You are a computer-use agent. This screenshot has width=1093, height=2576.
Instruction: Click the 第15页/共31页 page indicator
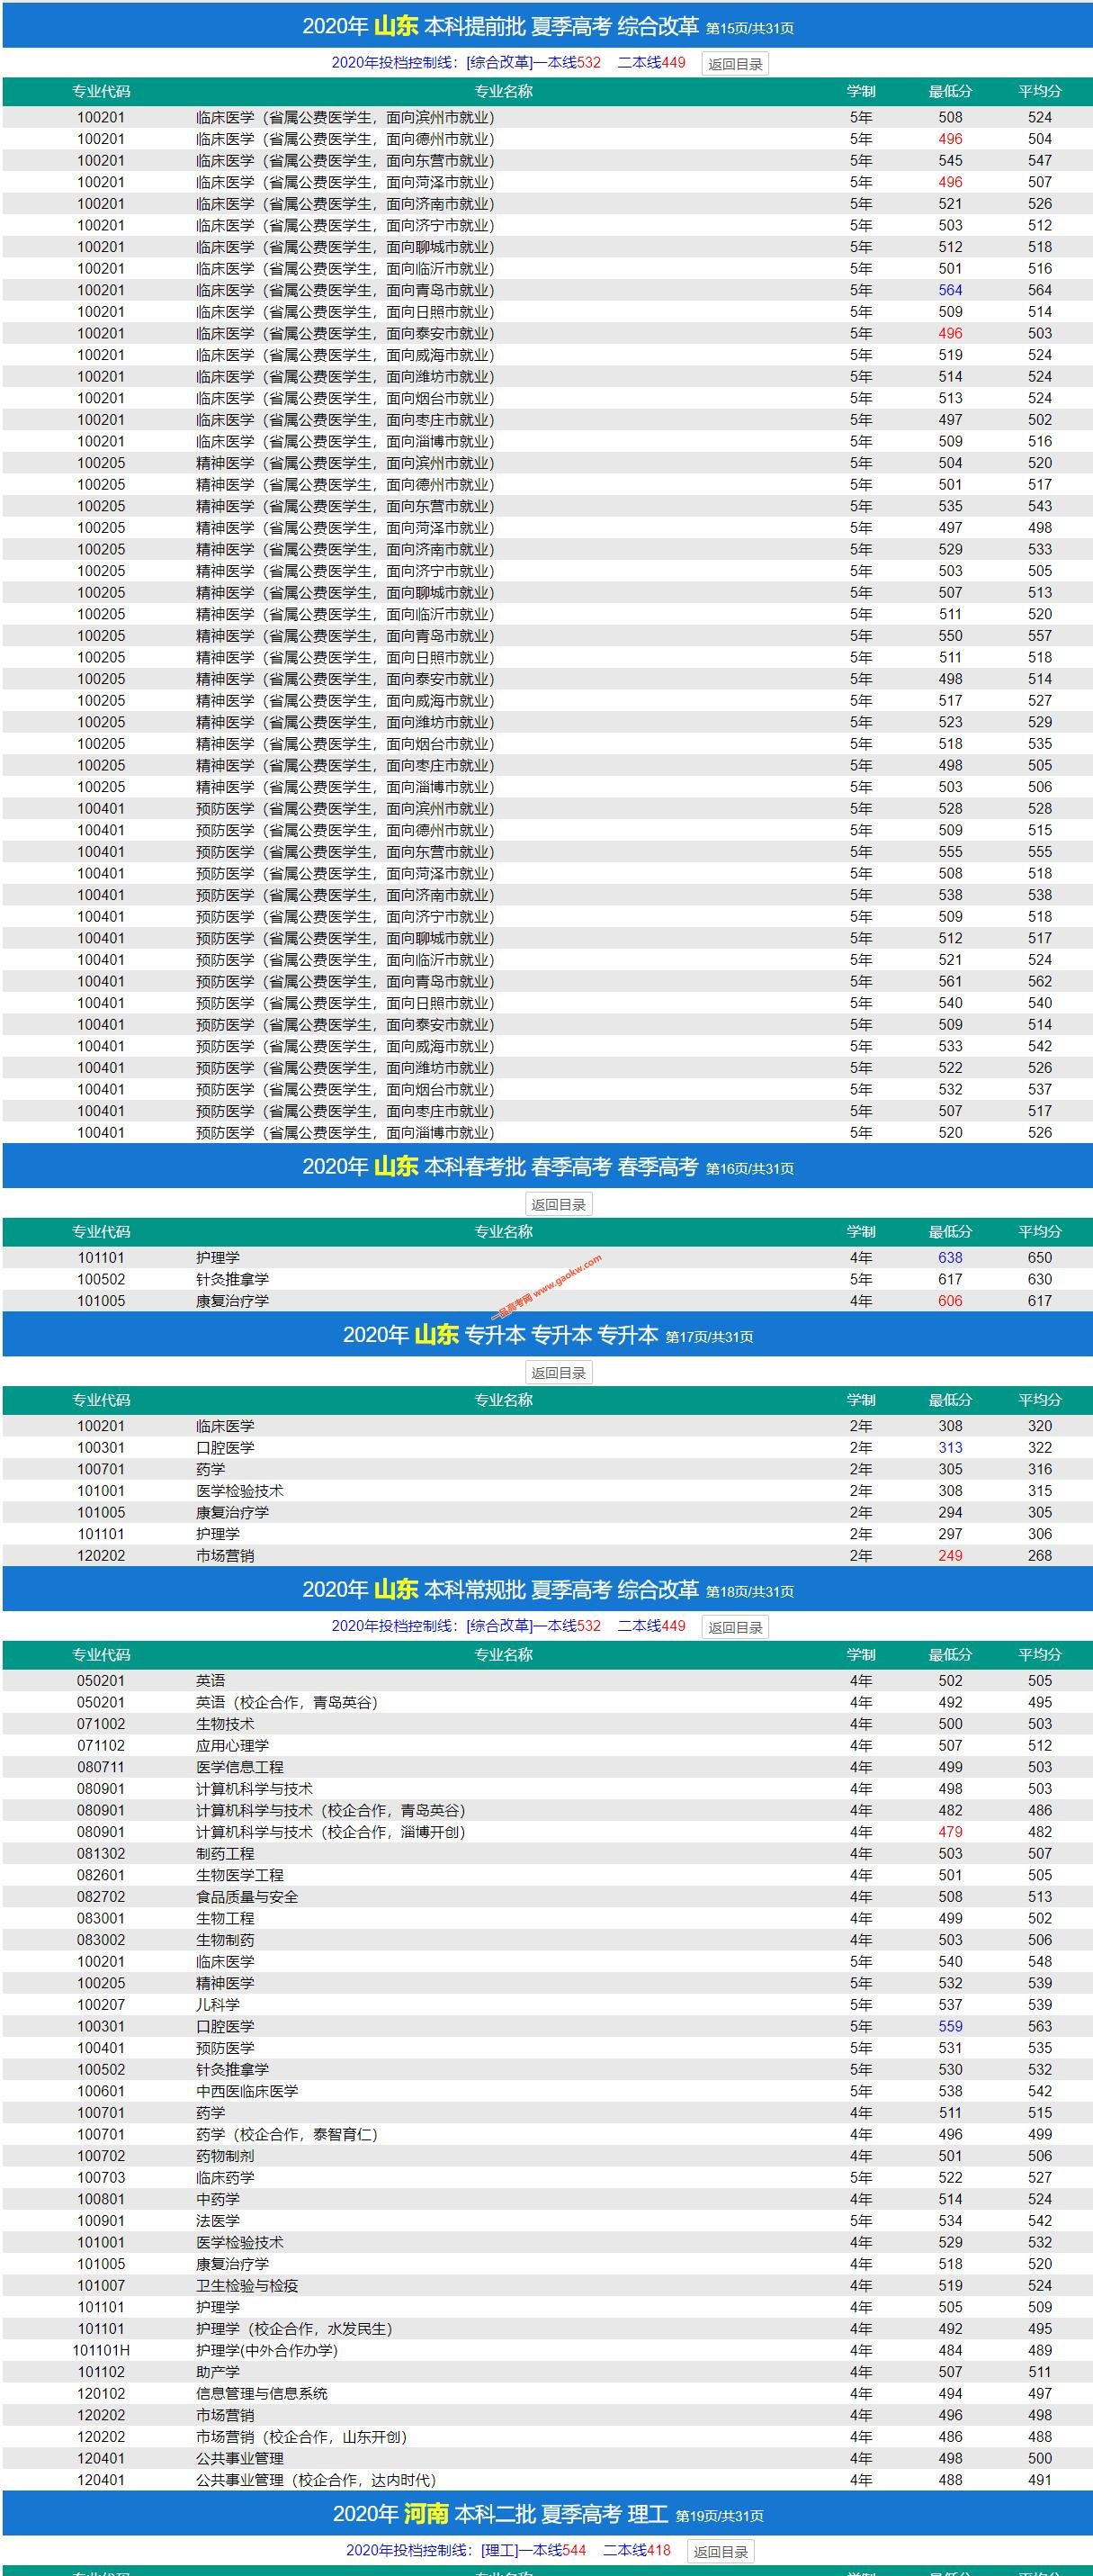click(750, 29)
